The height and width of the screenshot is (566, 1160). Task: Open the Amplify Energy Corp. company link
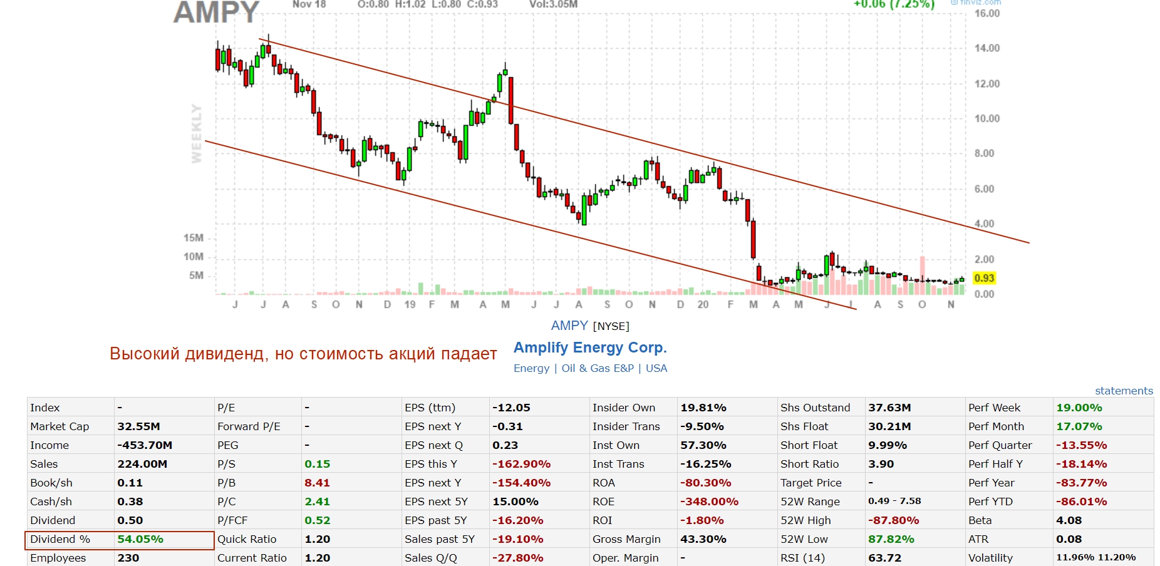589,347
